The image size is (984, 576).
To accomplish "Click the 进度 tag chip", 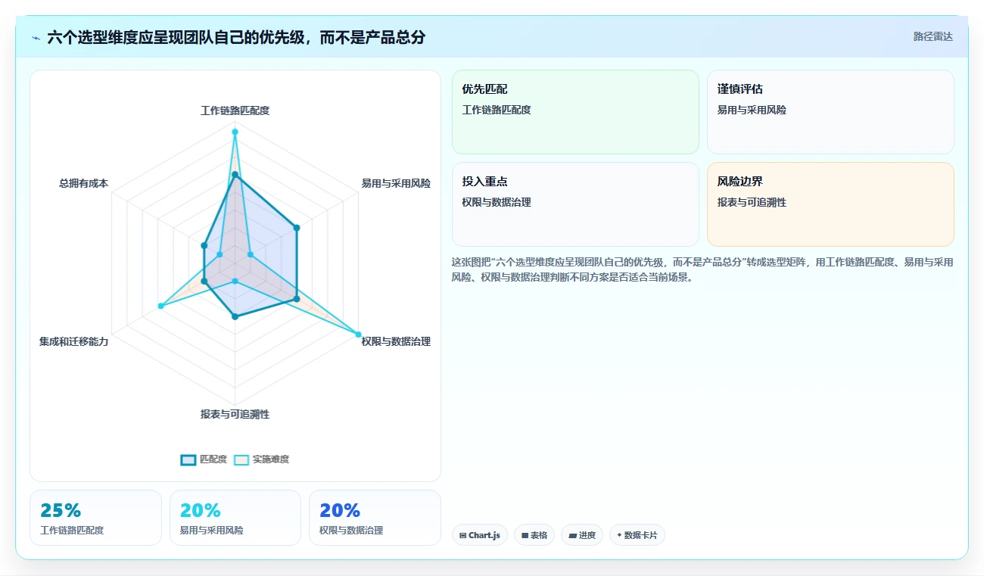I will click(x=582, y=535).
